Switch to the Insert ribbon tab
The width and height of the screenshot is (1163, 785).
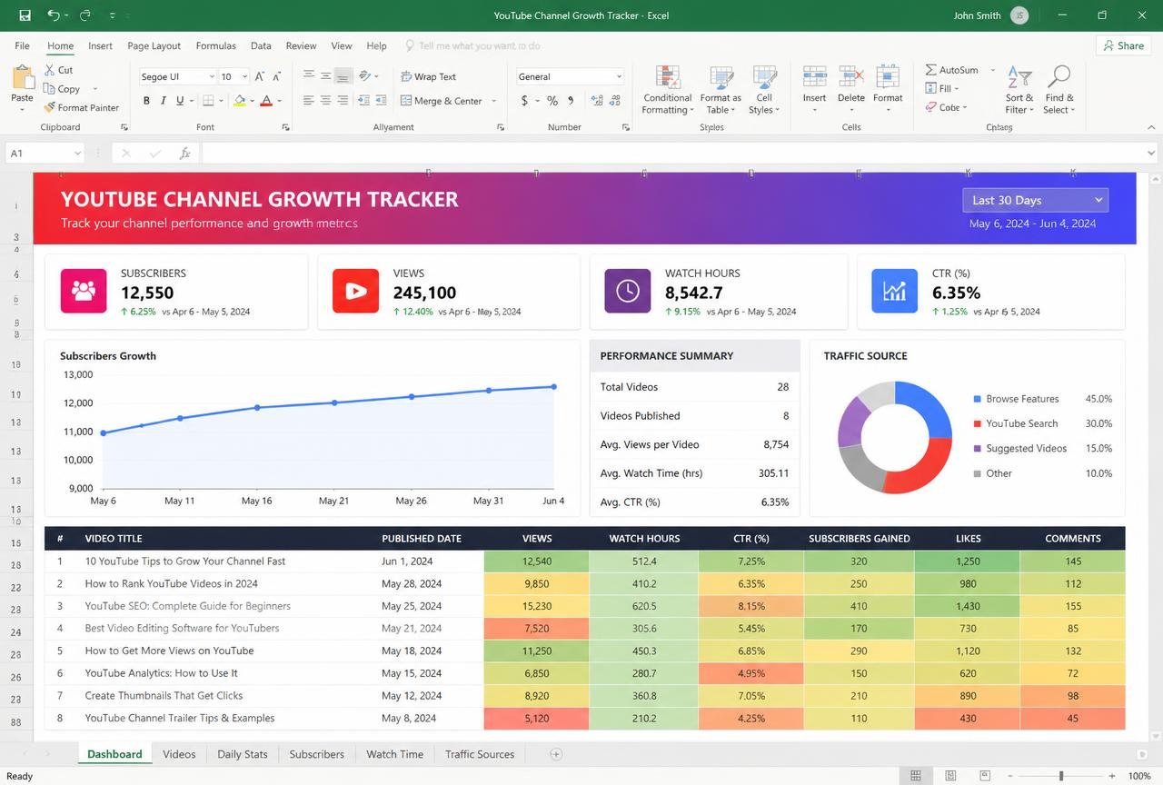coord(101,45)
